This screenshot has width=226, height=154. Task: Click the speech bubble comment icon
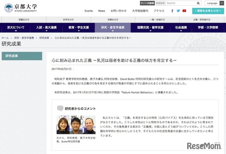(60, 108)
